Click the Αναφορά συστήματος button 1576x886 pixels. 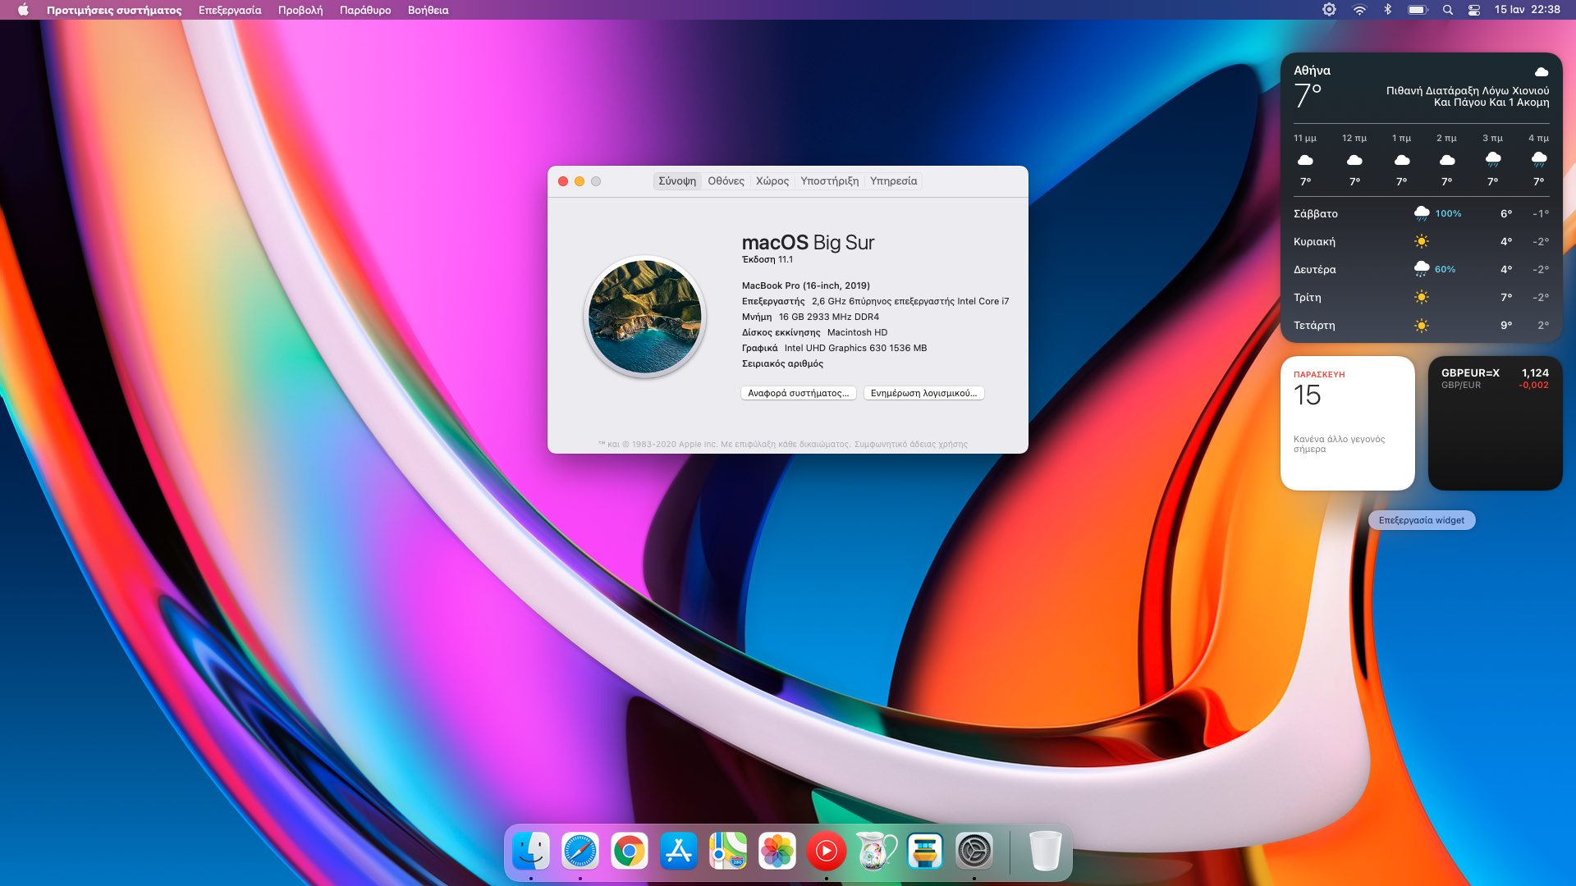(x=798, y=393)
